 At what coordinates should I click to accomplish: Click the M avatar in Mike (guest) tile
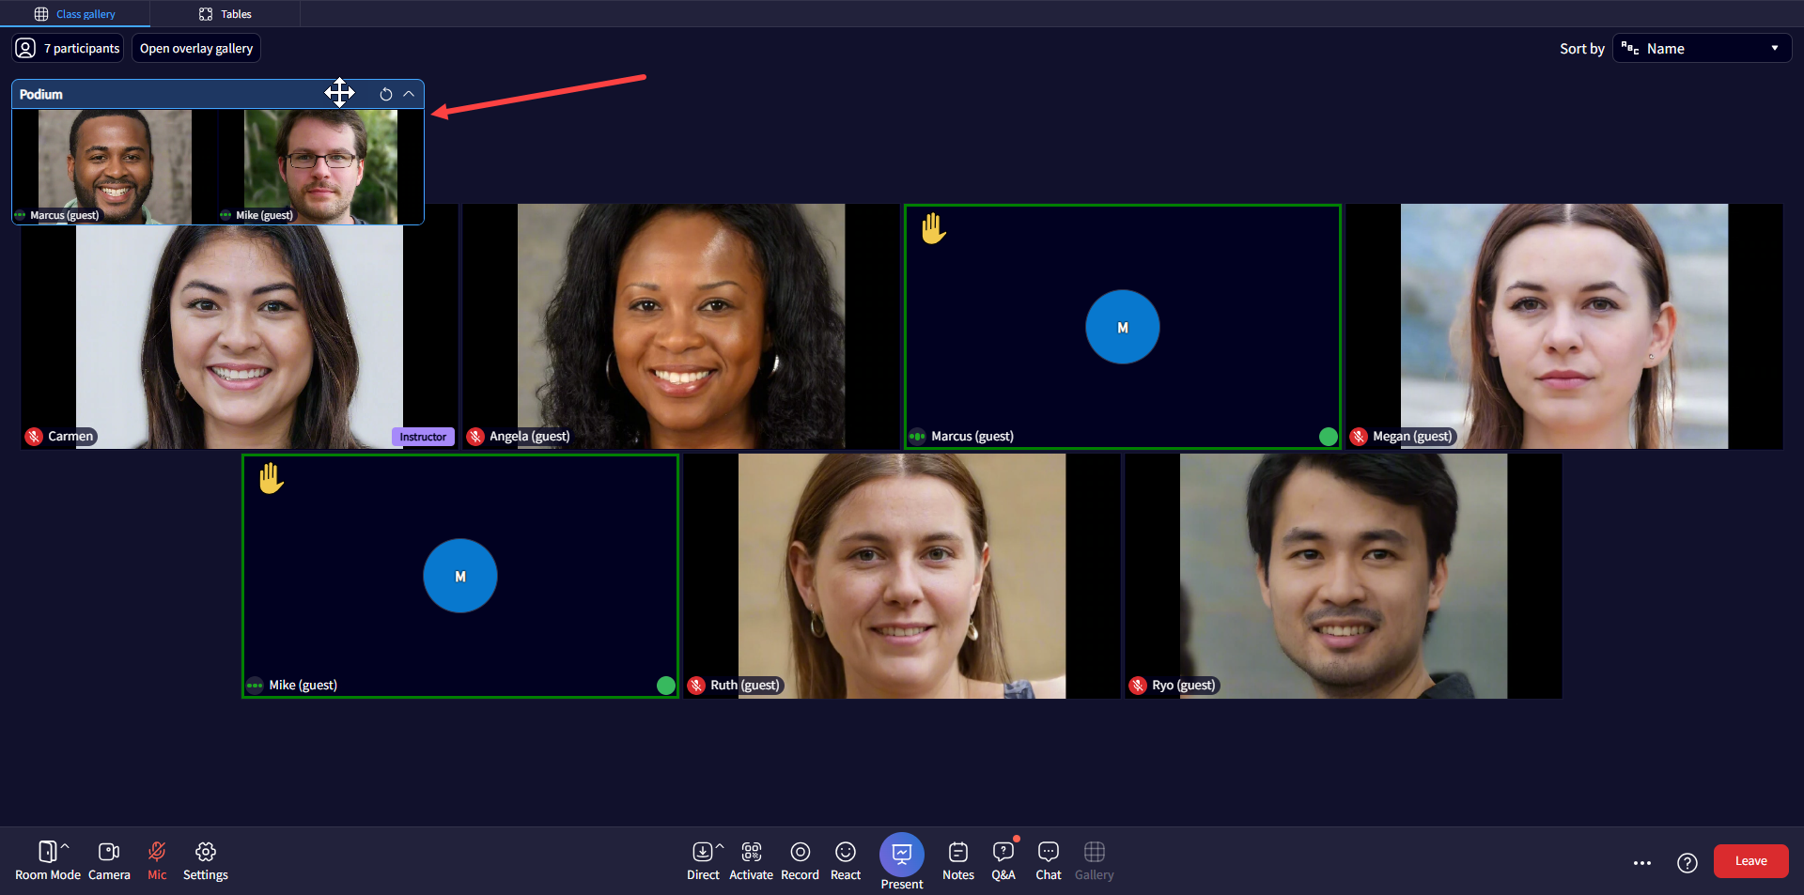(460, 576)
